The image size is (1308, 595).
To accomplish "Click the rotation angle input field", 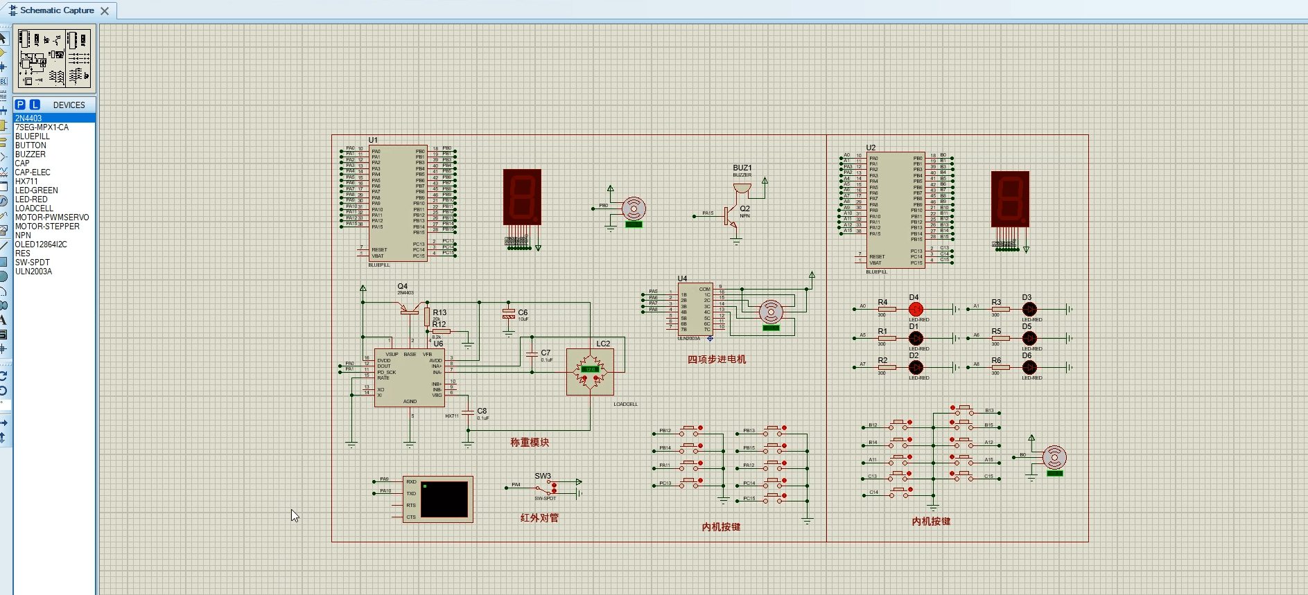I will click(4, 405).
